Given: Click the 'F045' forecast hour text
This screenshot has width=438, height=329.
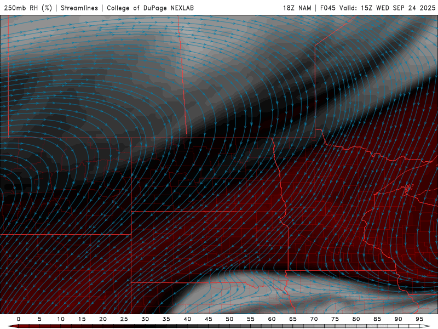Looking at the screenshot, I should point(327,8).
